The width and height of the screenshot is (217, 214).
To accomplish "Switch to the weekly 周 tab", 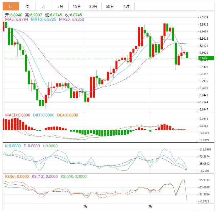I will point(27,6).
